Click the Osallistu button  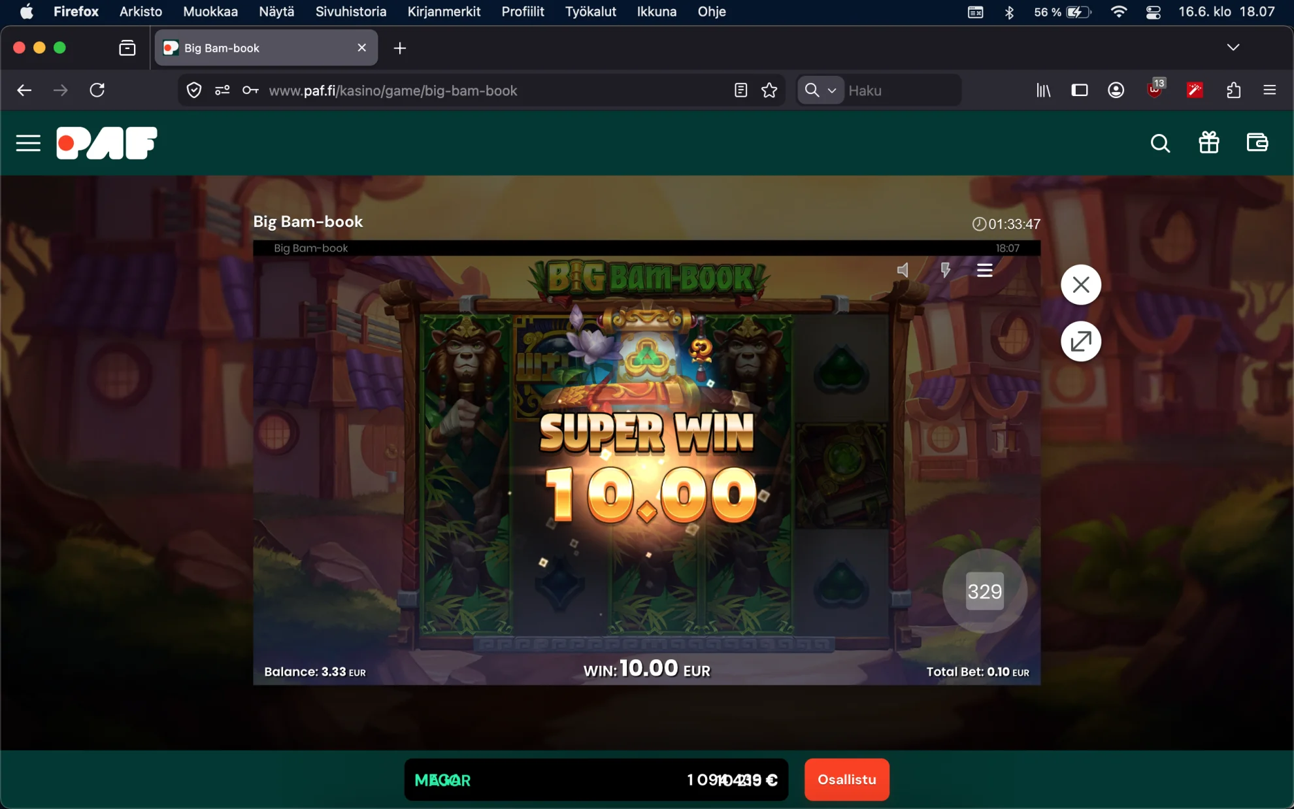click(846, 780)
